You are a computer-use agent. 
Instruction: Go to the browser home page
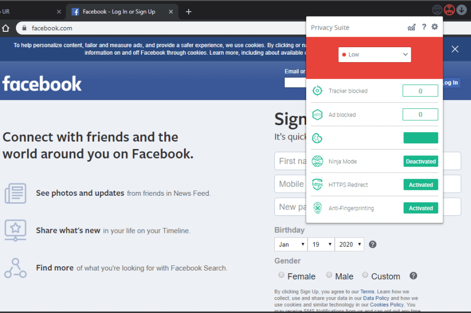(5, 28)
